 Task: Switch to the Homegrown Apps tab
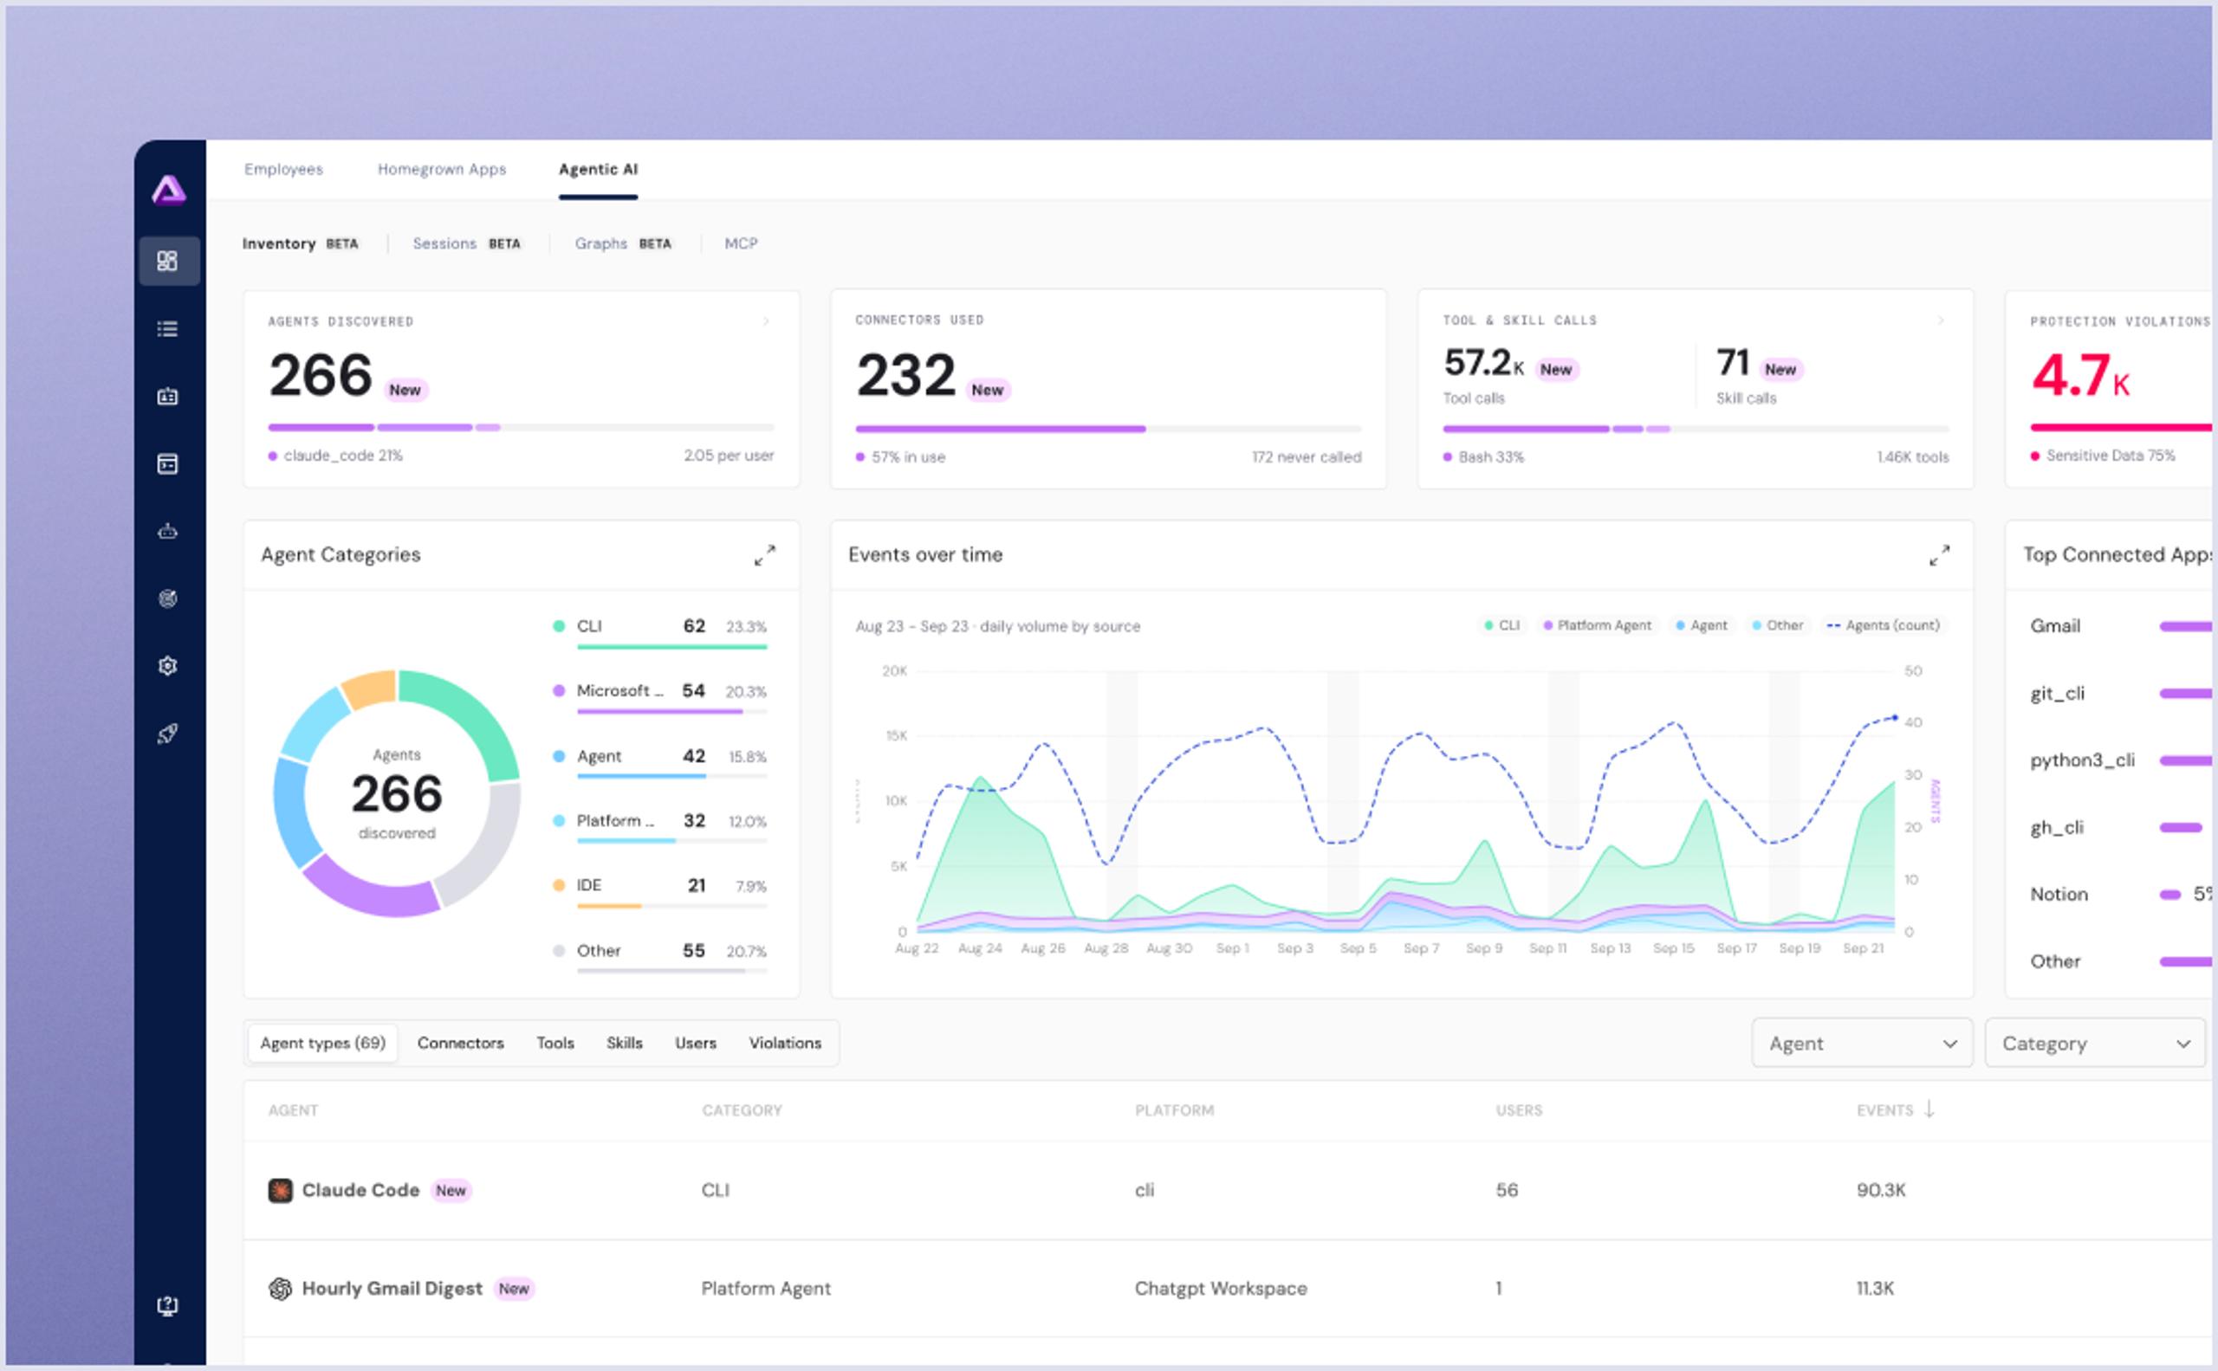442,170
